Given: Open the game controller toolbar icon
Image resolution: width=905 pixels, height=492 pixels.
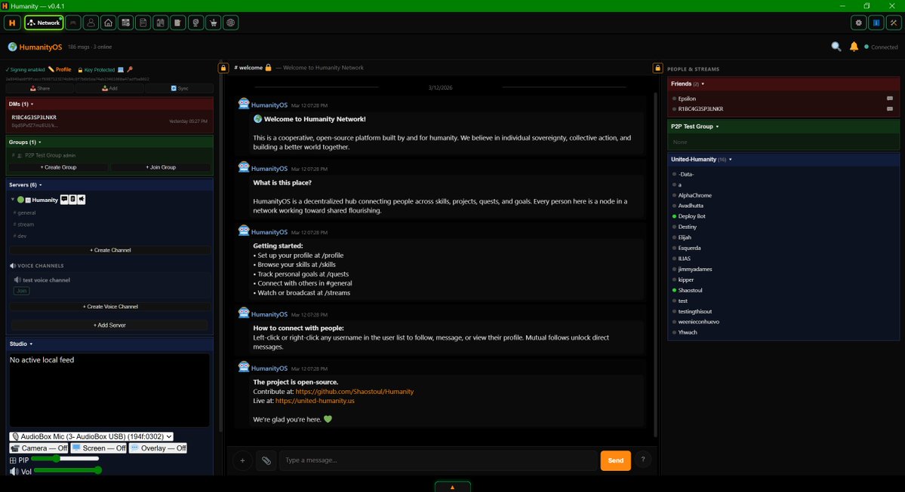Looking at the screenshot, I should 72,23.
